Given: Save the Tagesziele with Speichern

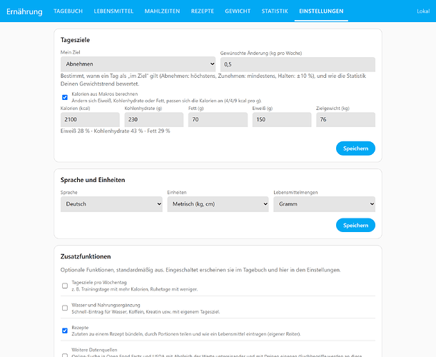Looking at the screenshot, I should [x=355, y=149].
